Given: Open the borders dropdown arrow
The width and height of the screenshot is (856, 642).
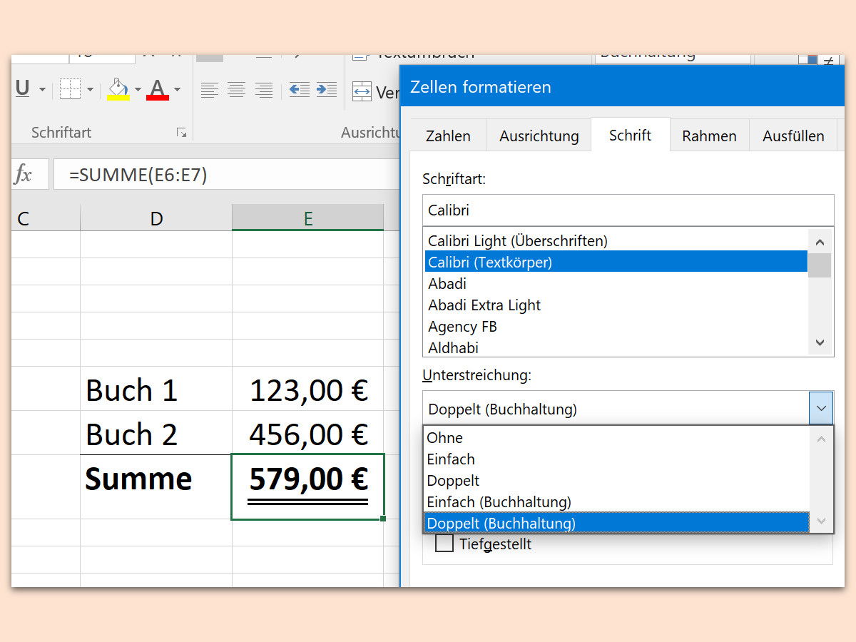Looking at the screenshot, I should [90, 90].
